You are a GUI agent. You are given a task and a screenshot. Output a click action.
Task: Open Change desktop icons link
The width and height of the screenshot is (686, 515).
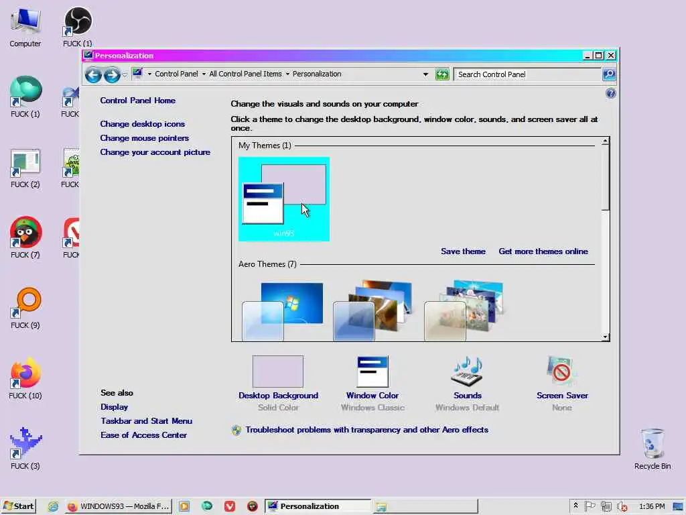tap(142, 124)
